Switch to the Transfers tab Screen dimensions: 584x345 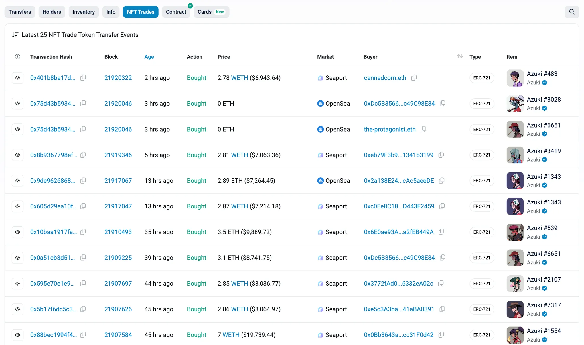(20, 12)
